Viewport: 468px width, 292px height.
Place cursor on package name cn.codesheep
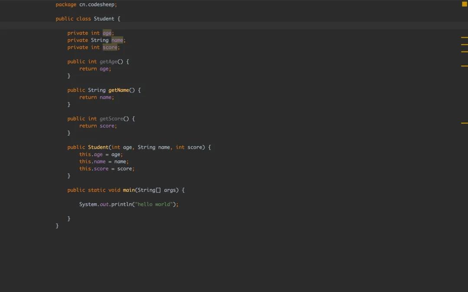[x=97, y=4]
